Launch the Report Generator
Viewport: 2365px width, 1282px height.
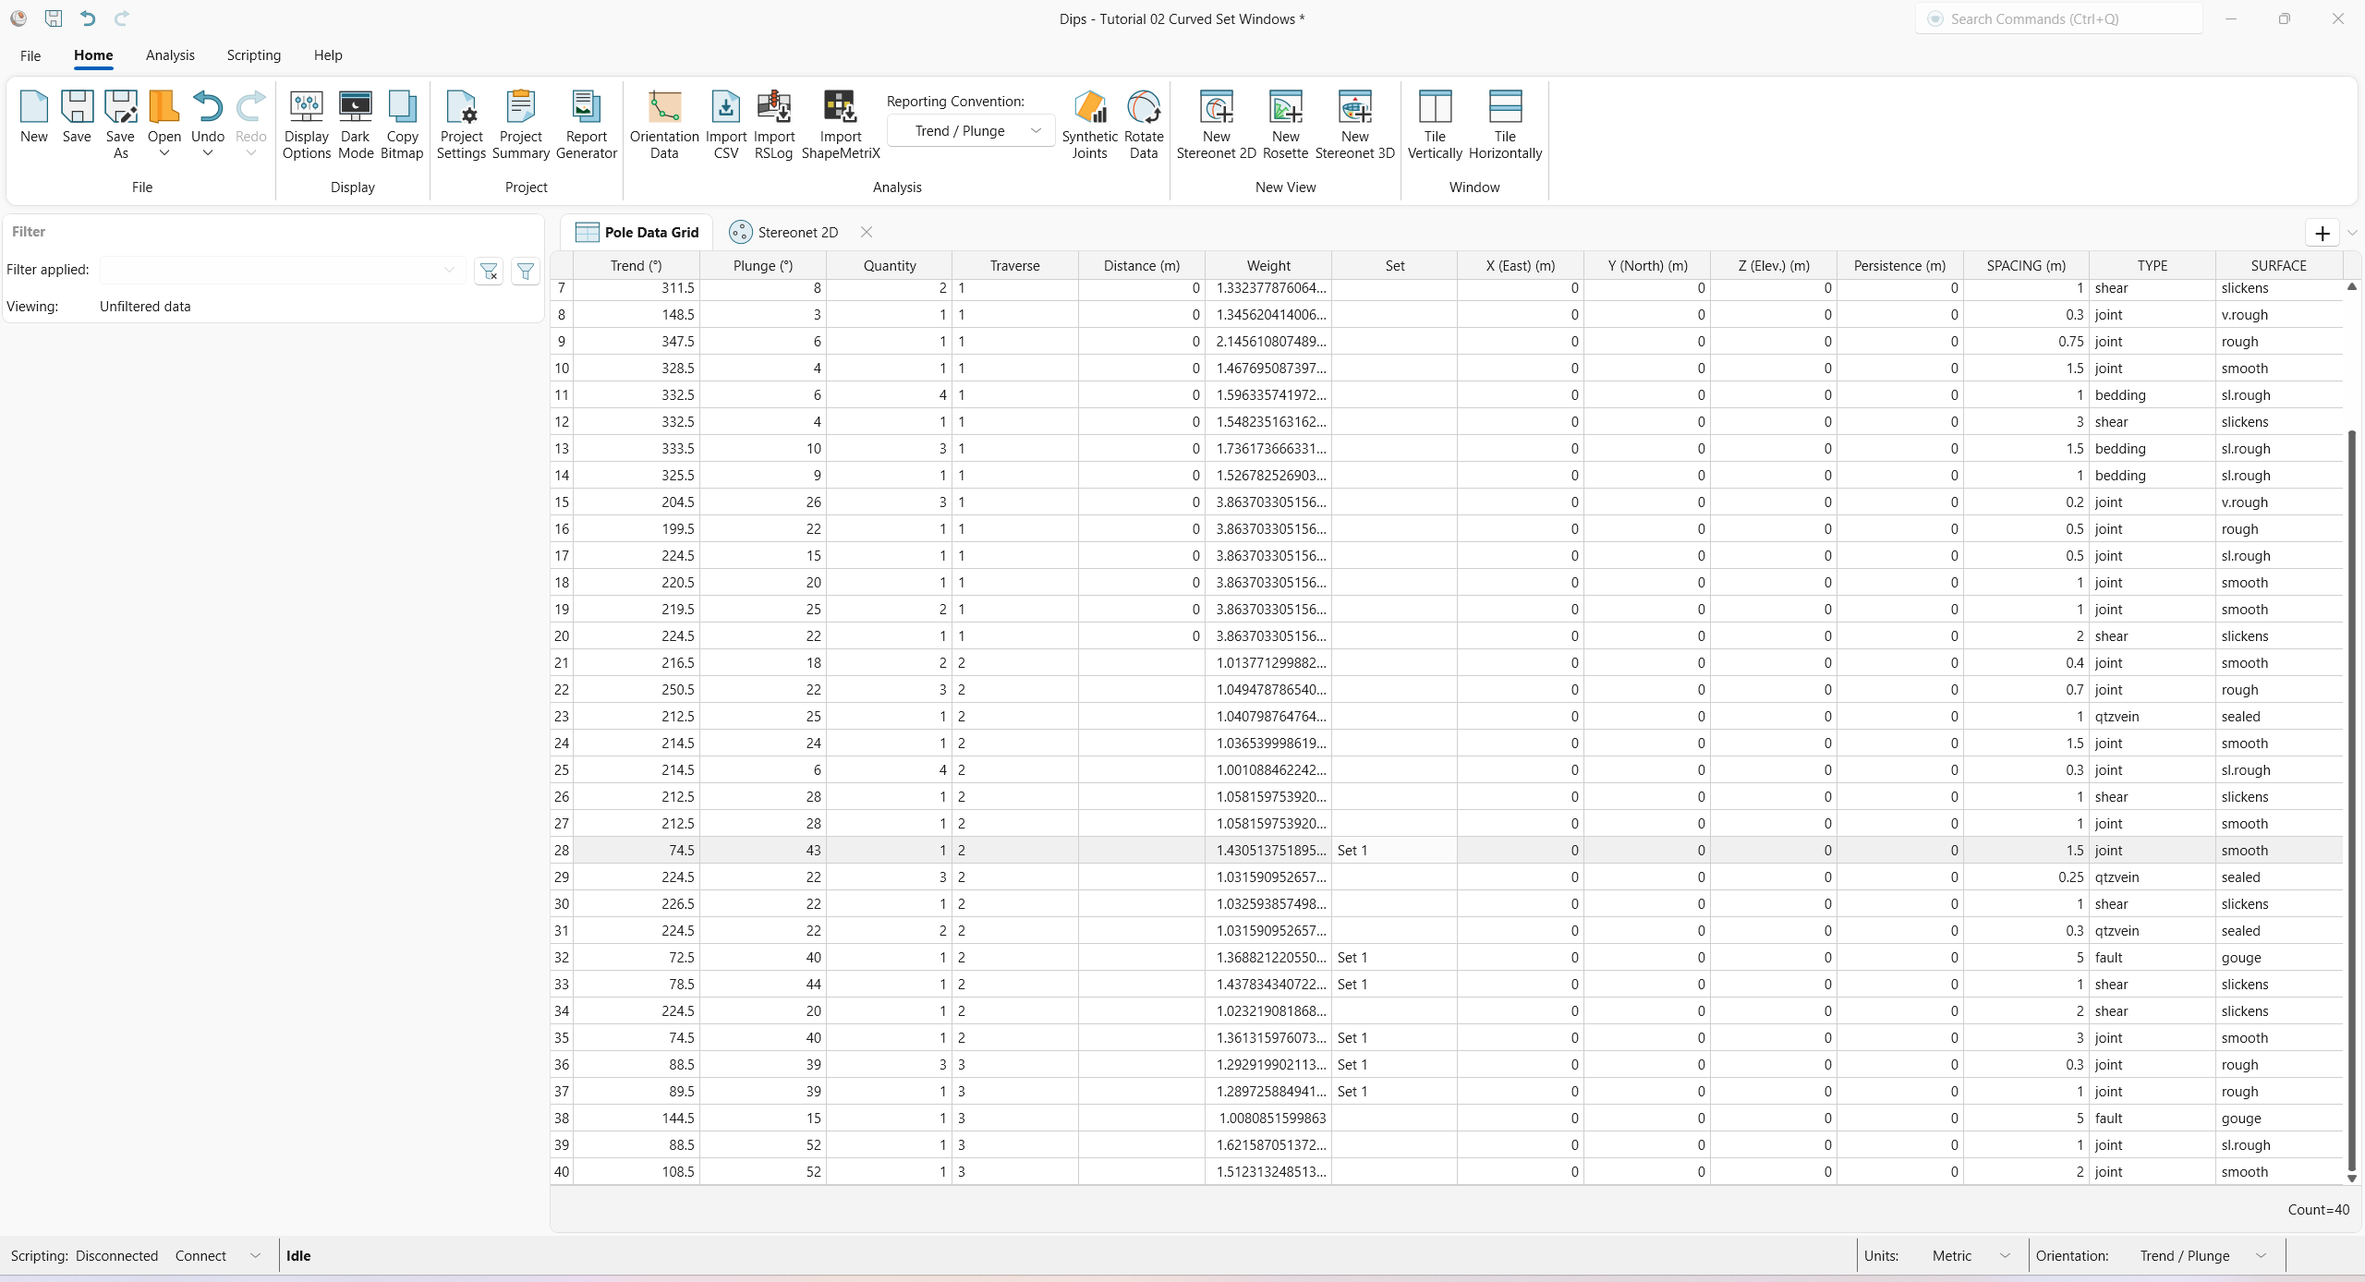click(586, 126)
